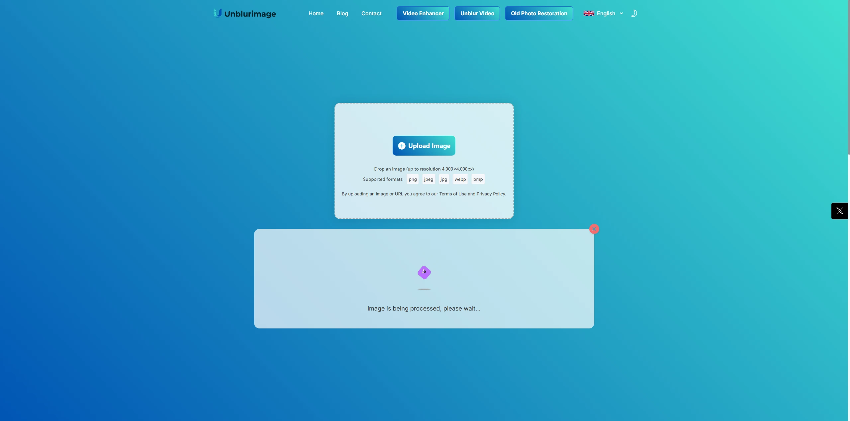850x421 pixels.
Task: Select the Unblur Video option
Action: point(477,13)
